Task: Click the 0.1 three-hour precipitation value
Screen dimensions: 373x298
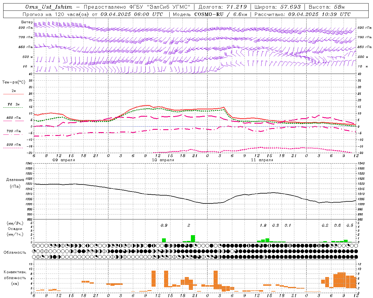Action: [288, 225]
